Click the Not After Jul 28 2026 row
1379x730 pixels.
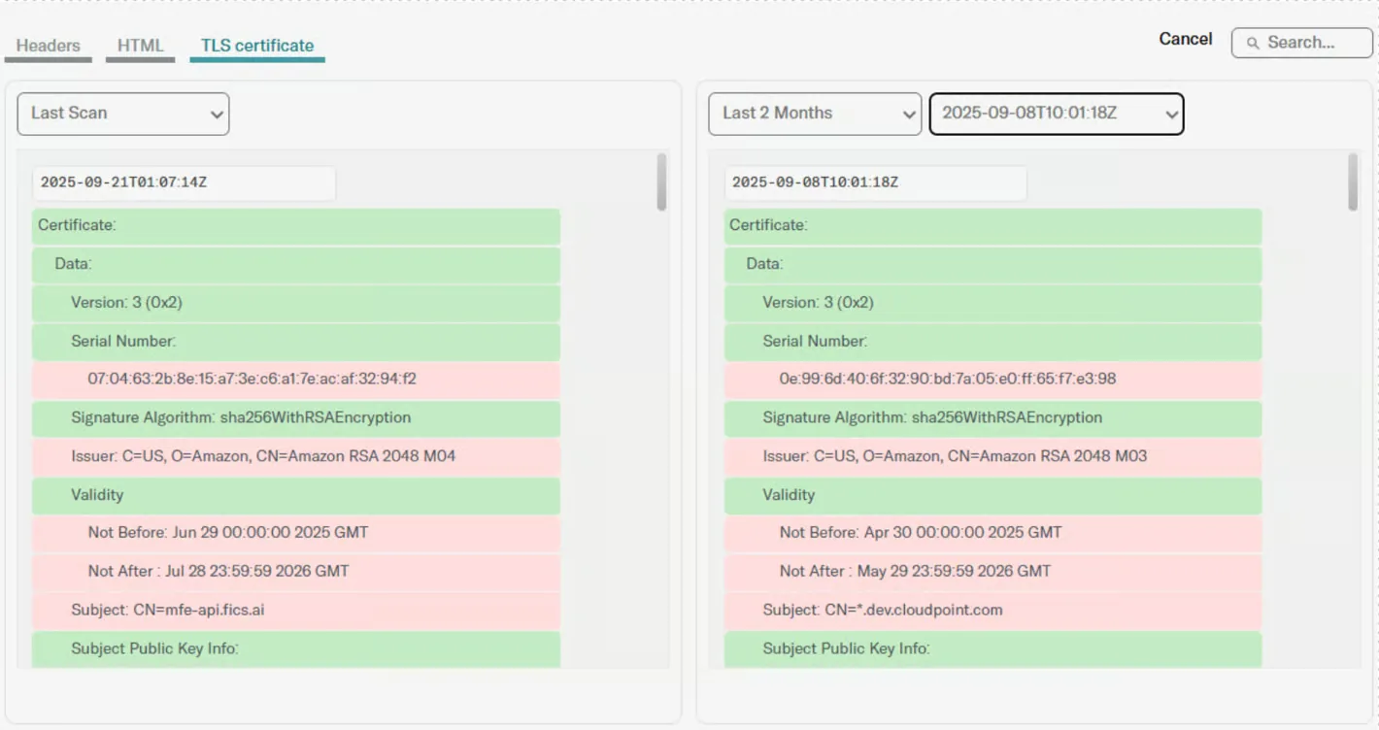click(x=296, y=572)
